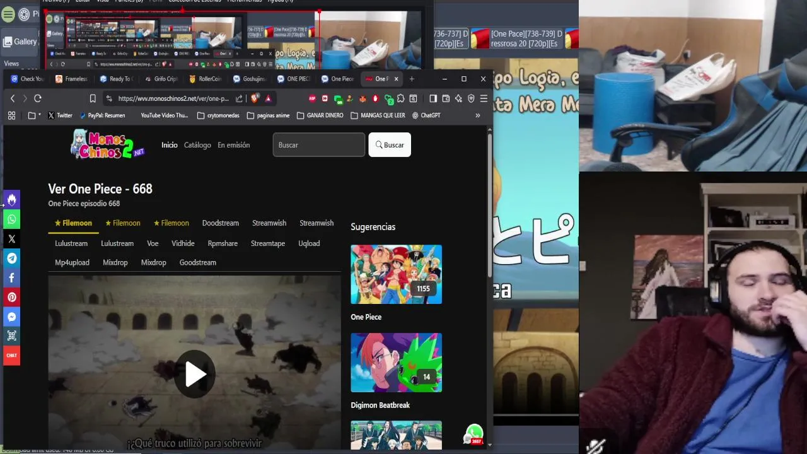Image resolution: width=807 pixels, height=454 pixels.
Task: Select the Vidhide server tab
Action: pyautogui.click(x=183, y=243)
